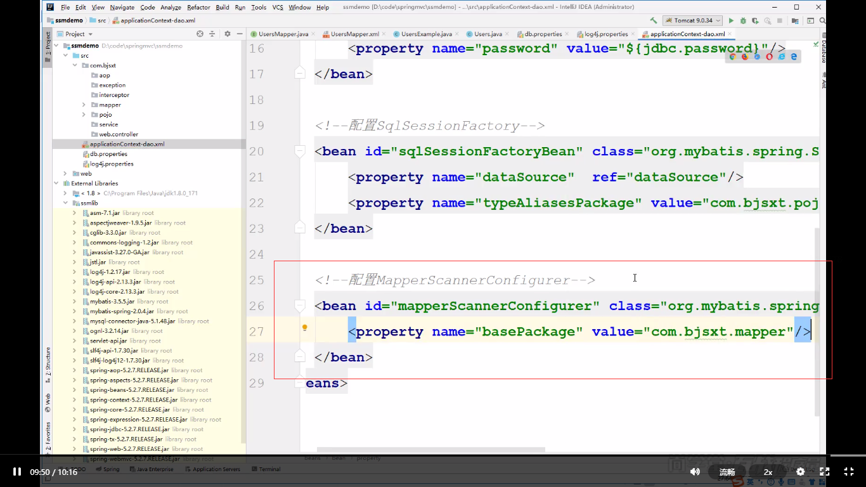The width and height of the screenshot is (866, 487).
Task: Pause the video playback
Action: [x=17, y=472]
